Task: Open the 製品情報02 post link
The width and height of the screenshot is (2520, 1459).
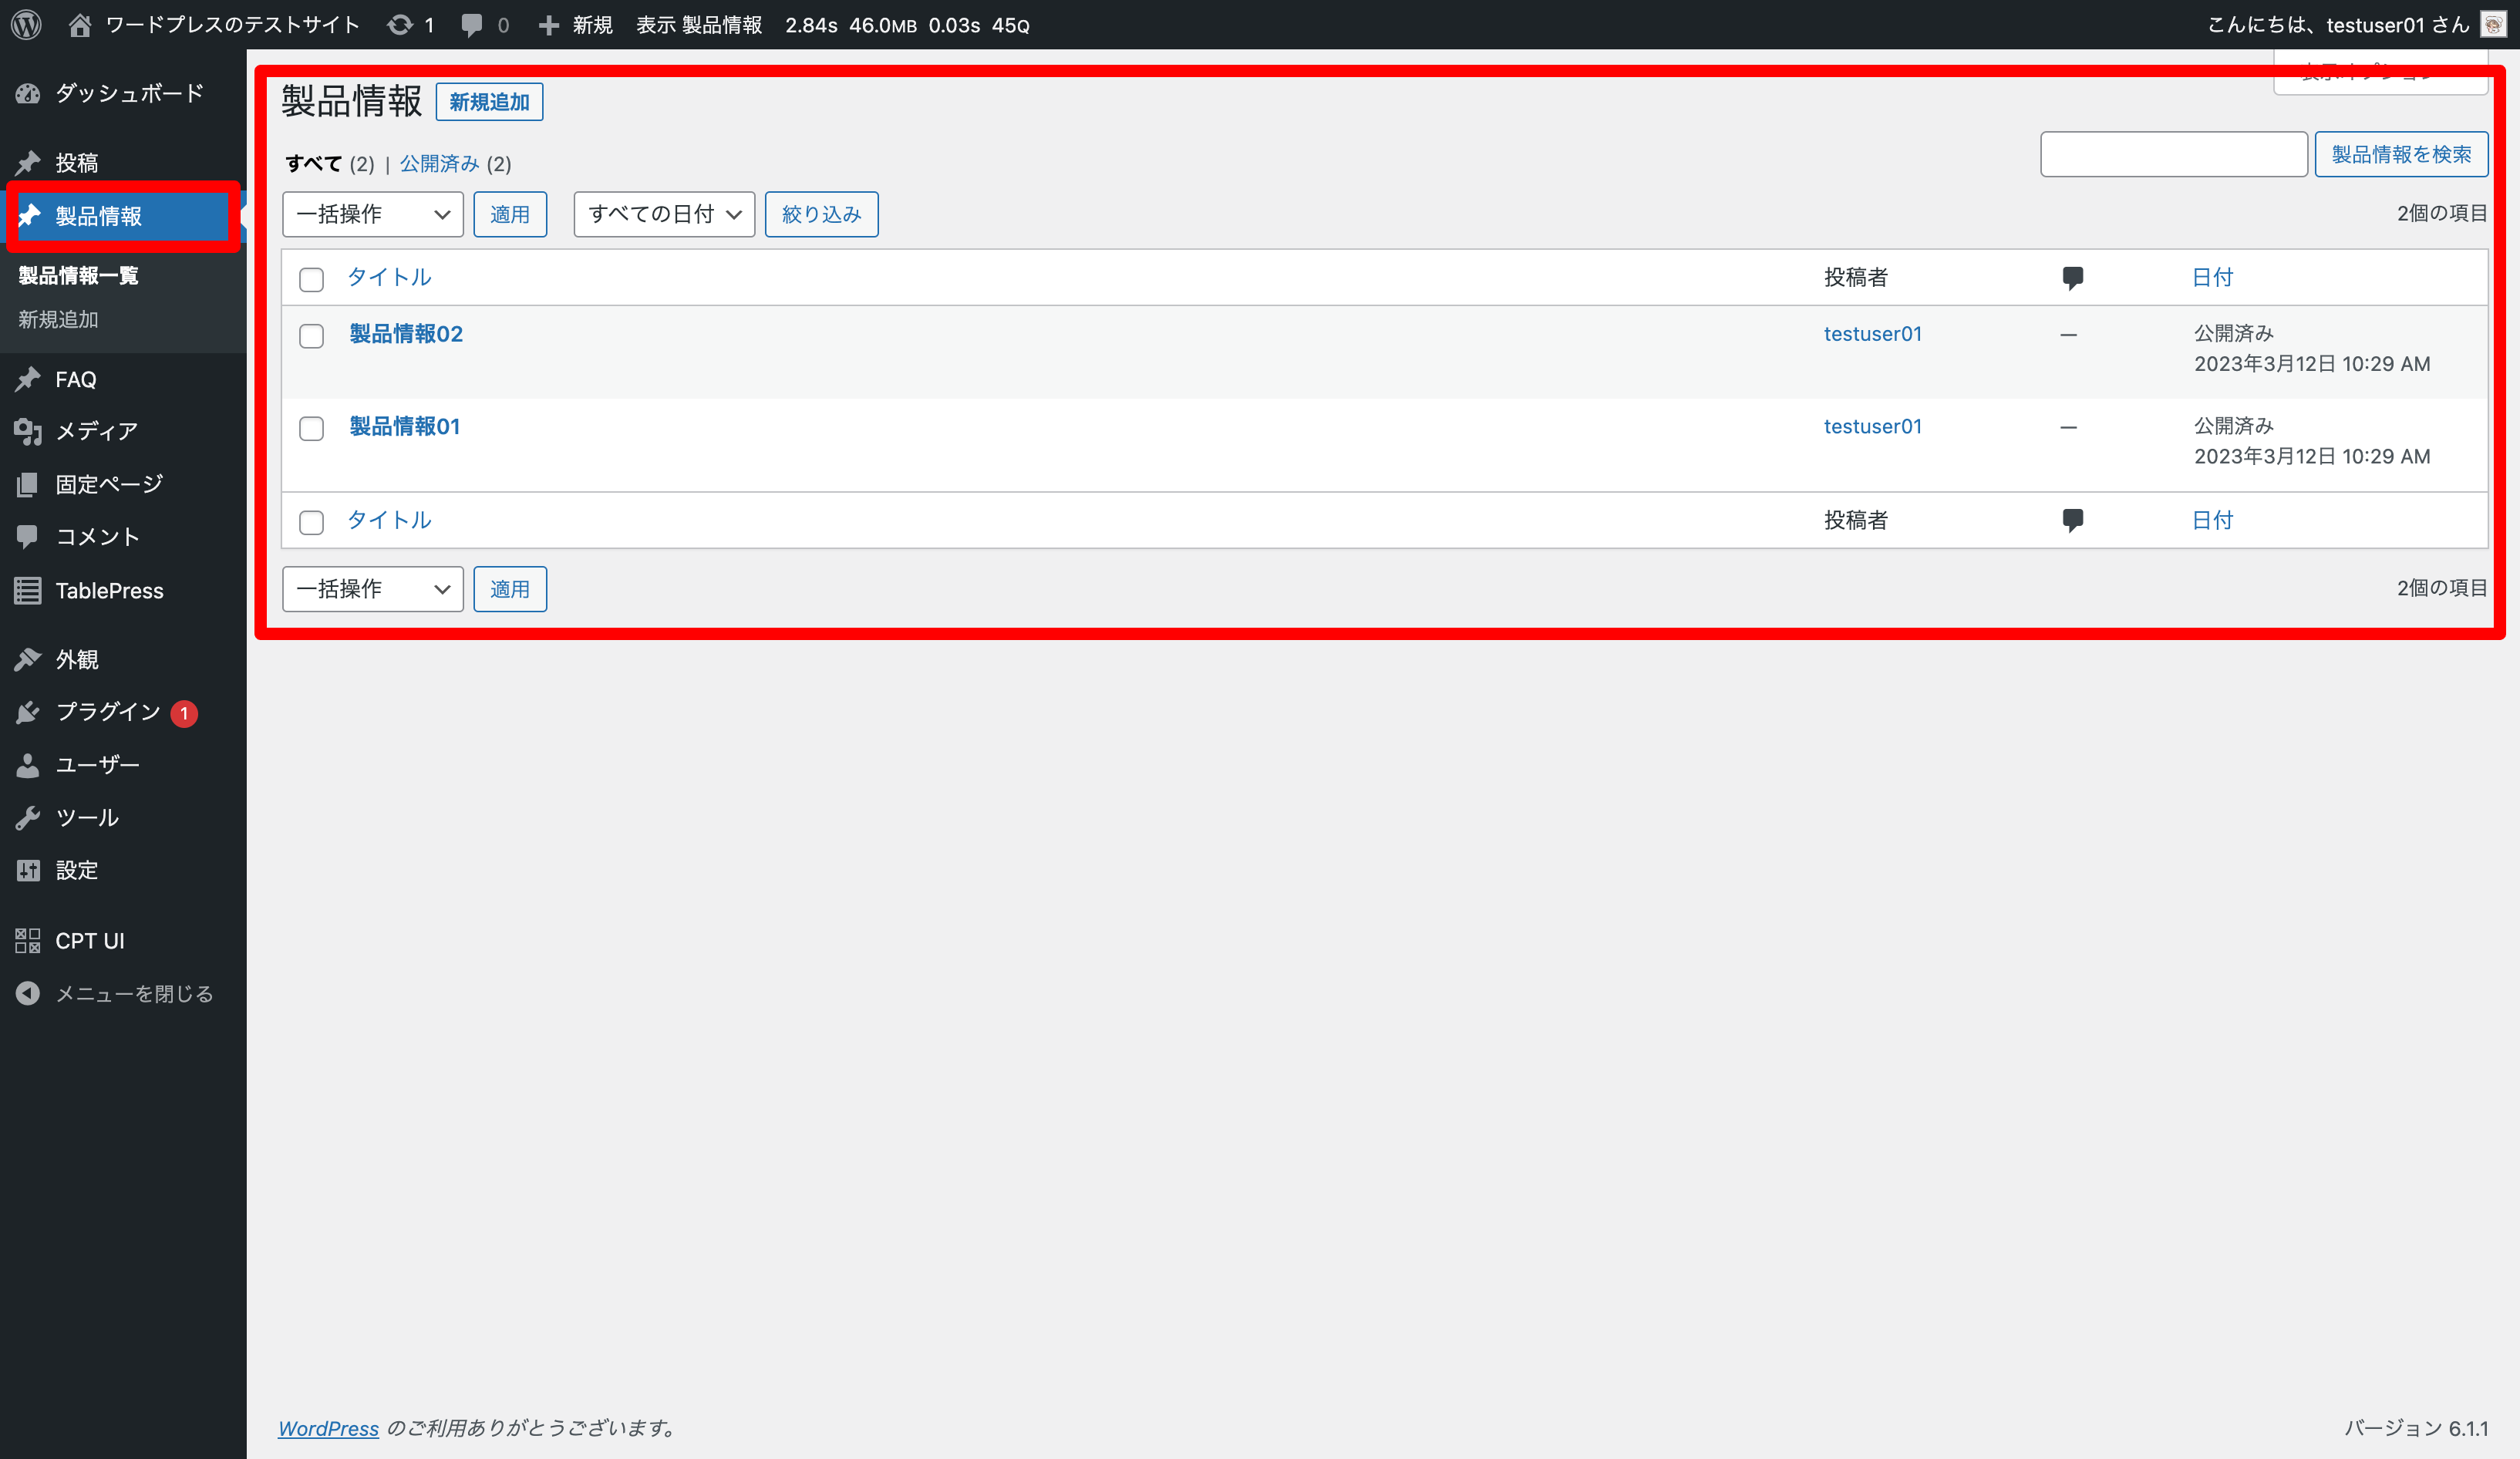Action: click(x=406, y=334)
